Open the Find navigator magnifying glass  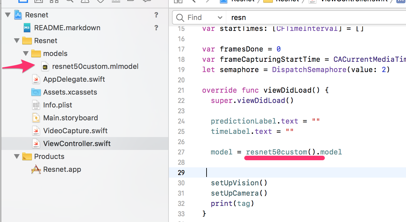coord(69,2)
